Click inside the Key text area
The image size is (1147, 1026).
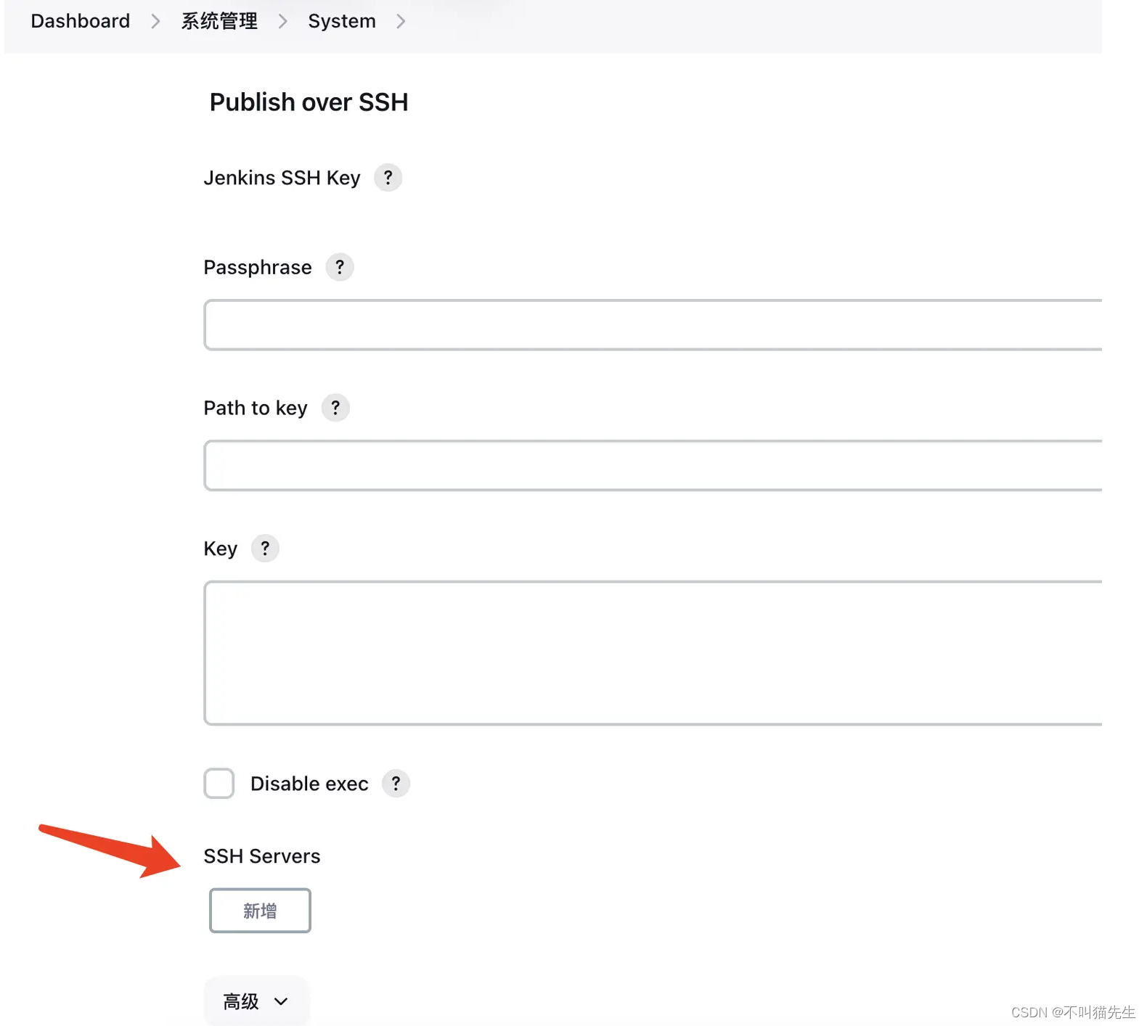pos(652,653)
